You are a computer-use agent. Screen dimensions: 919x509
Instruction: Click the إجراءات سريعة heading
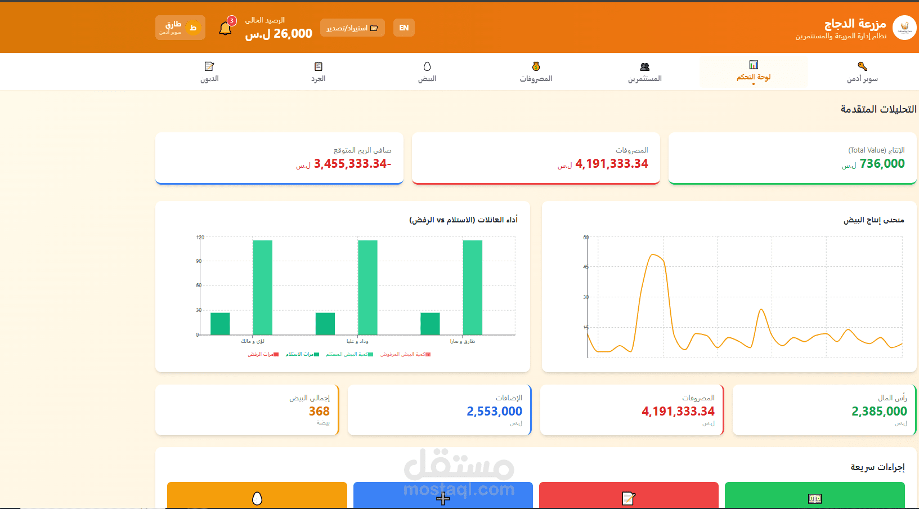coord(877,467)
